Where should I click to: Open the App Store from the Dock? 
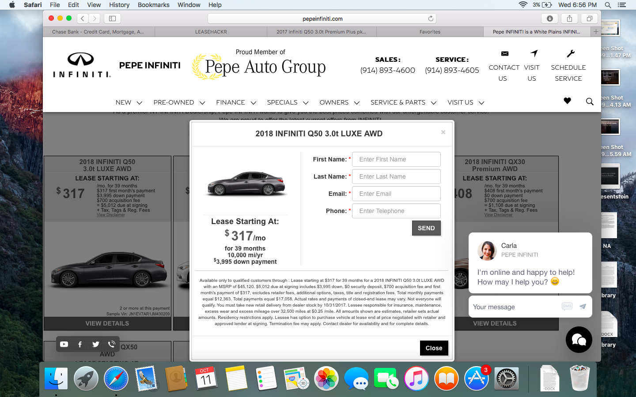(477, 378)
